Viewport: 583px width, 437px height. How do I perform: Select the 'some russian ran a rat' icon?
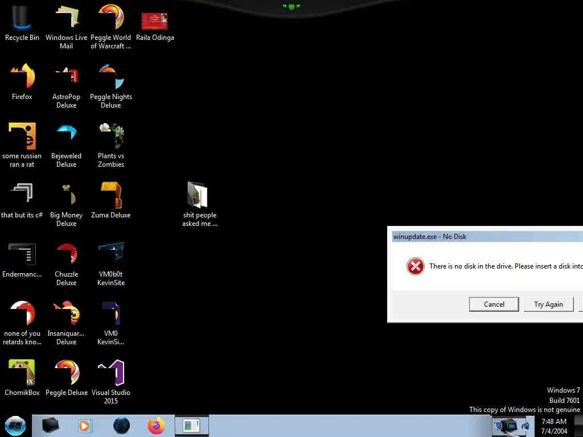pyautogui.click(x=22, y=145)
